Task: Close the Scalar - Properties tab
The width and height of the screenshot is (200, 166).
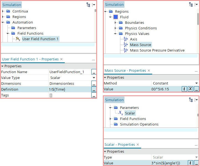Action: 138,145
